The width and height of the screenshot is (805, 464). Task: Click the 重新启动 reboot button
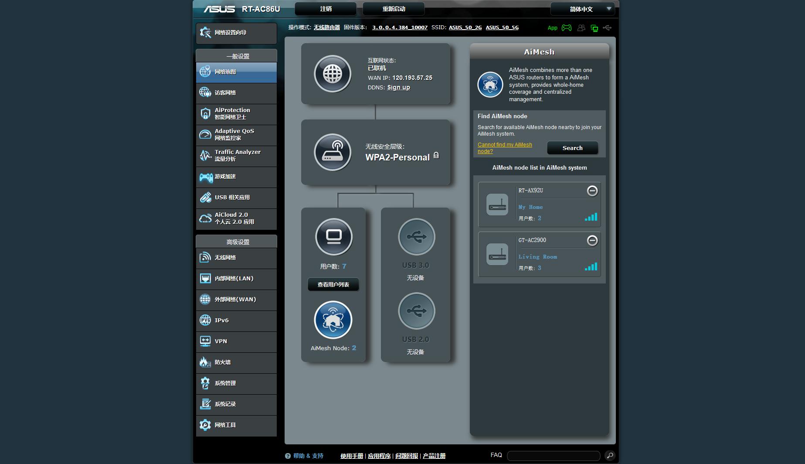394,9
